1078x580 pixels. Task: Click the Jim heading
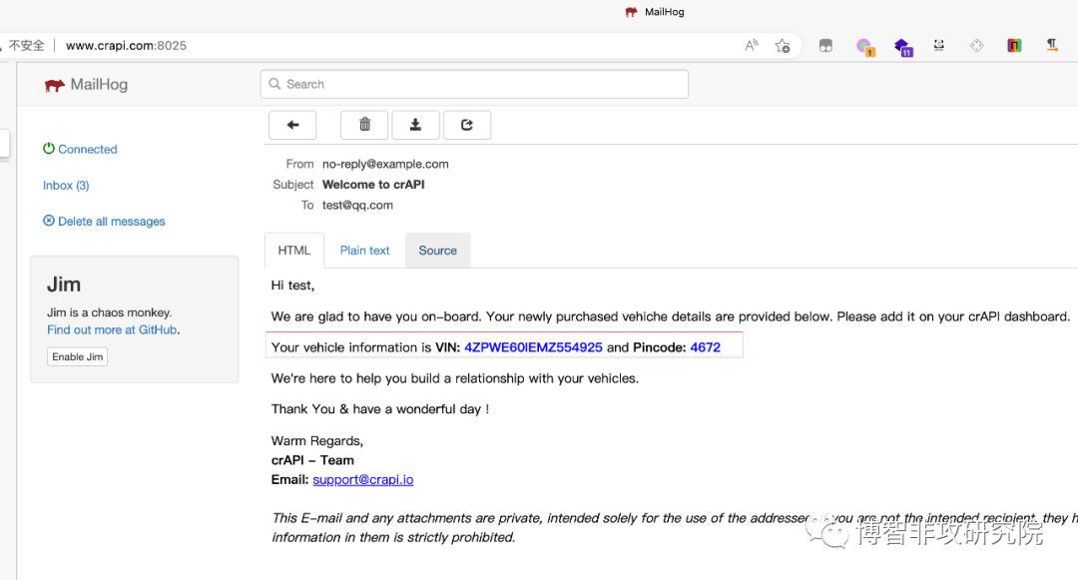click(64, 285)
